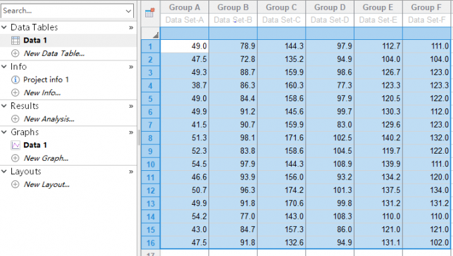This screenshot has height=256, width=453.
Task: Select row 16 header
Action: [x=151, y=243]
